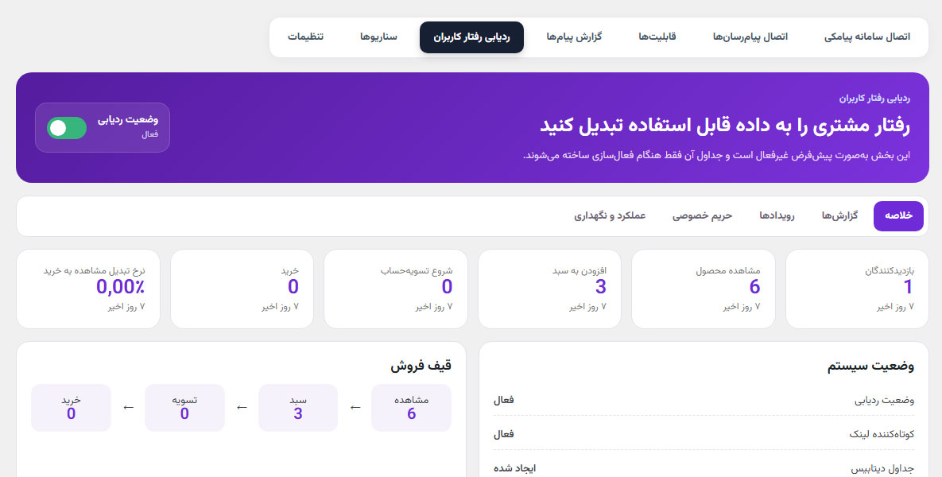The width and height of the screenshot is (942, 477).
Task: Click the تسویه funnel step box
Action: pyautogui.click(x=184, y=408)
